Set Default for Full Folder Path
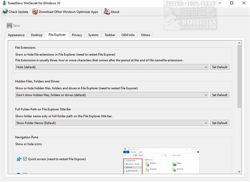The height and width of the screenshot is (182, 250). click(x=220, y=123)
